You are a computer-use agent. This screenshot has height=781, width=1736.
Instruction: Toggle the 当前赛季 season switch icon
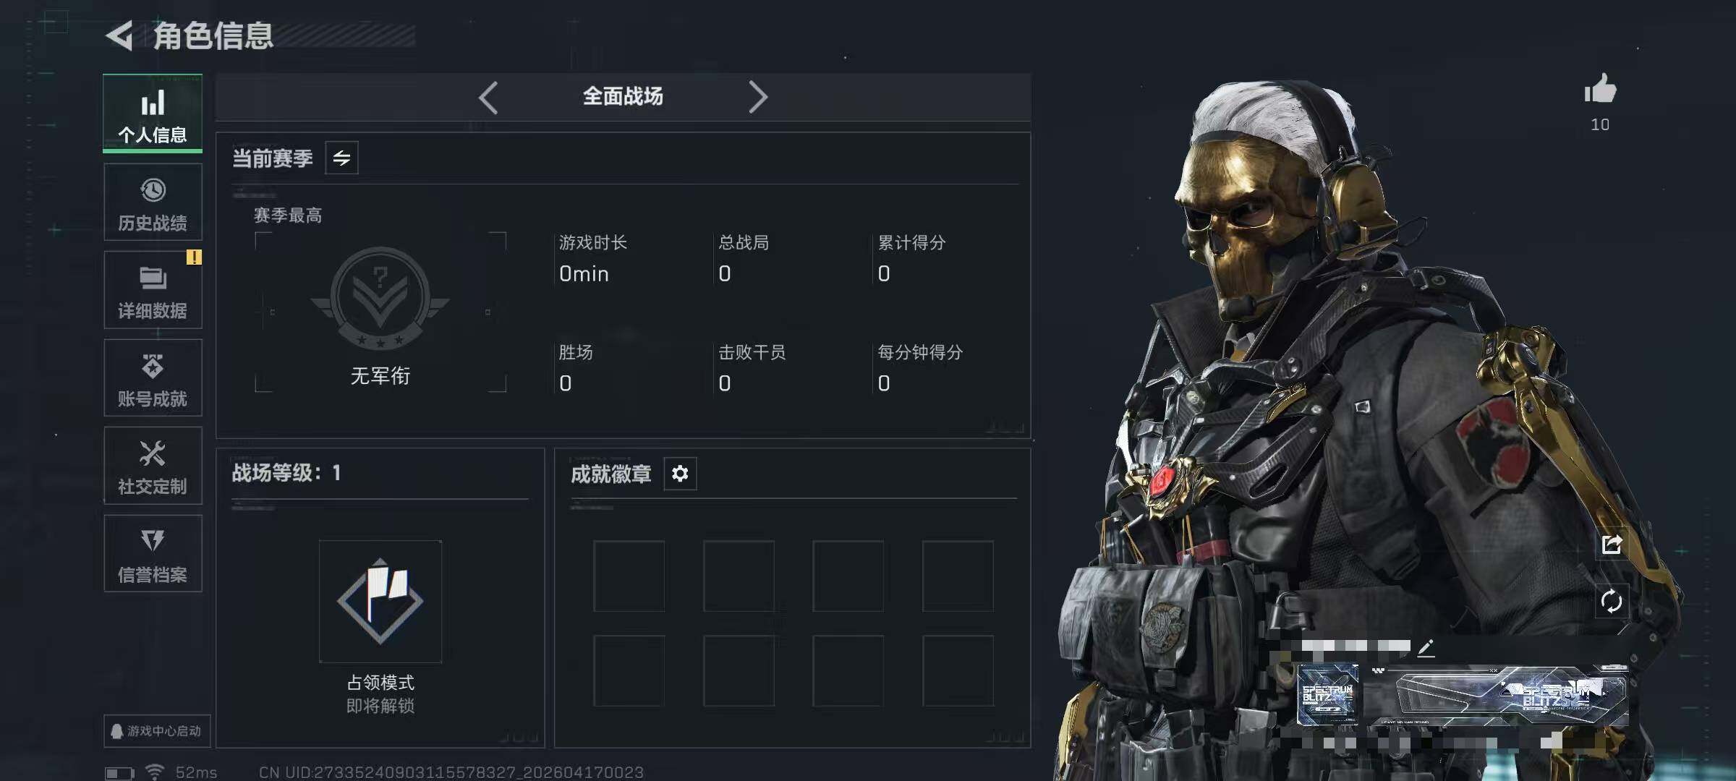[341, 158]
